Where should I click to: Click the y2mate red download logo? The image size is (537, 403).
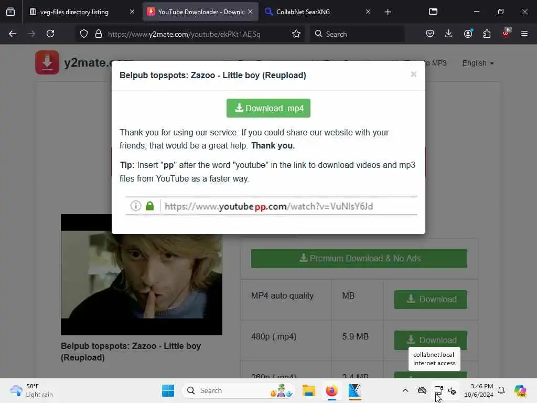coord(47,62)
